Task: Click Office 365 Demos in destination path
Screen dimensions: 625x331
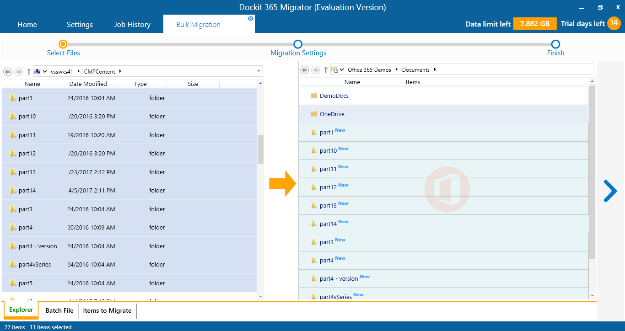Action: coord(369,69)
